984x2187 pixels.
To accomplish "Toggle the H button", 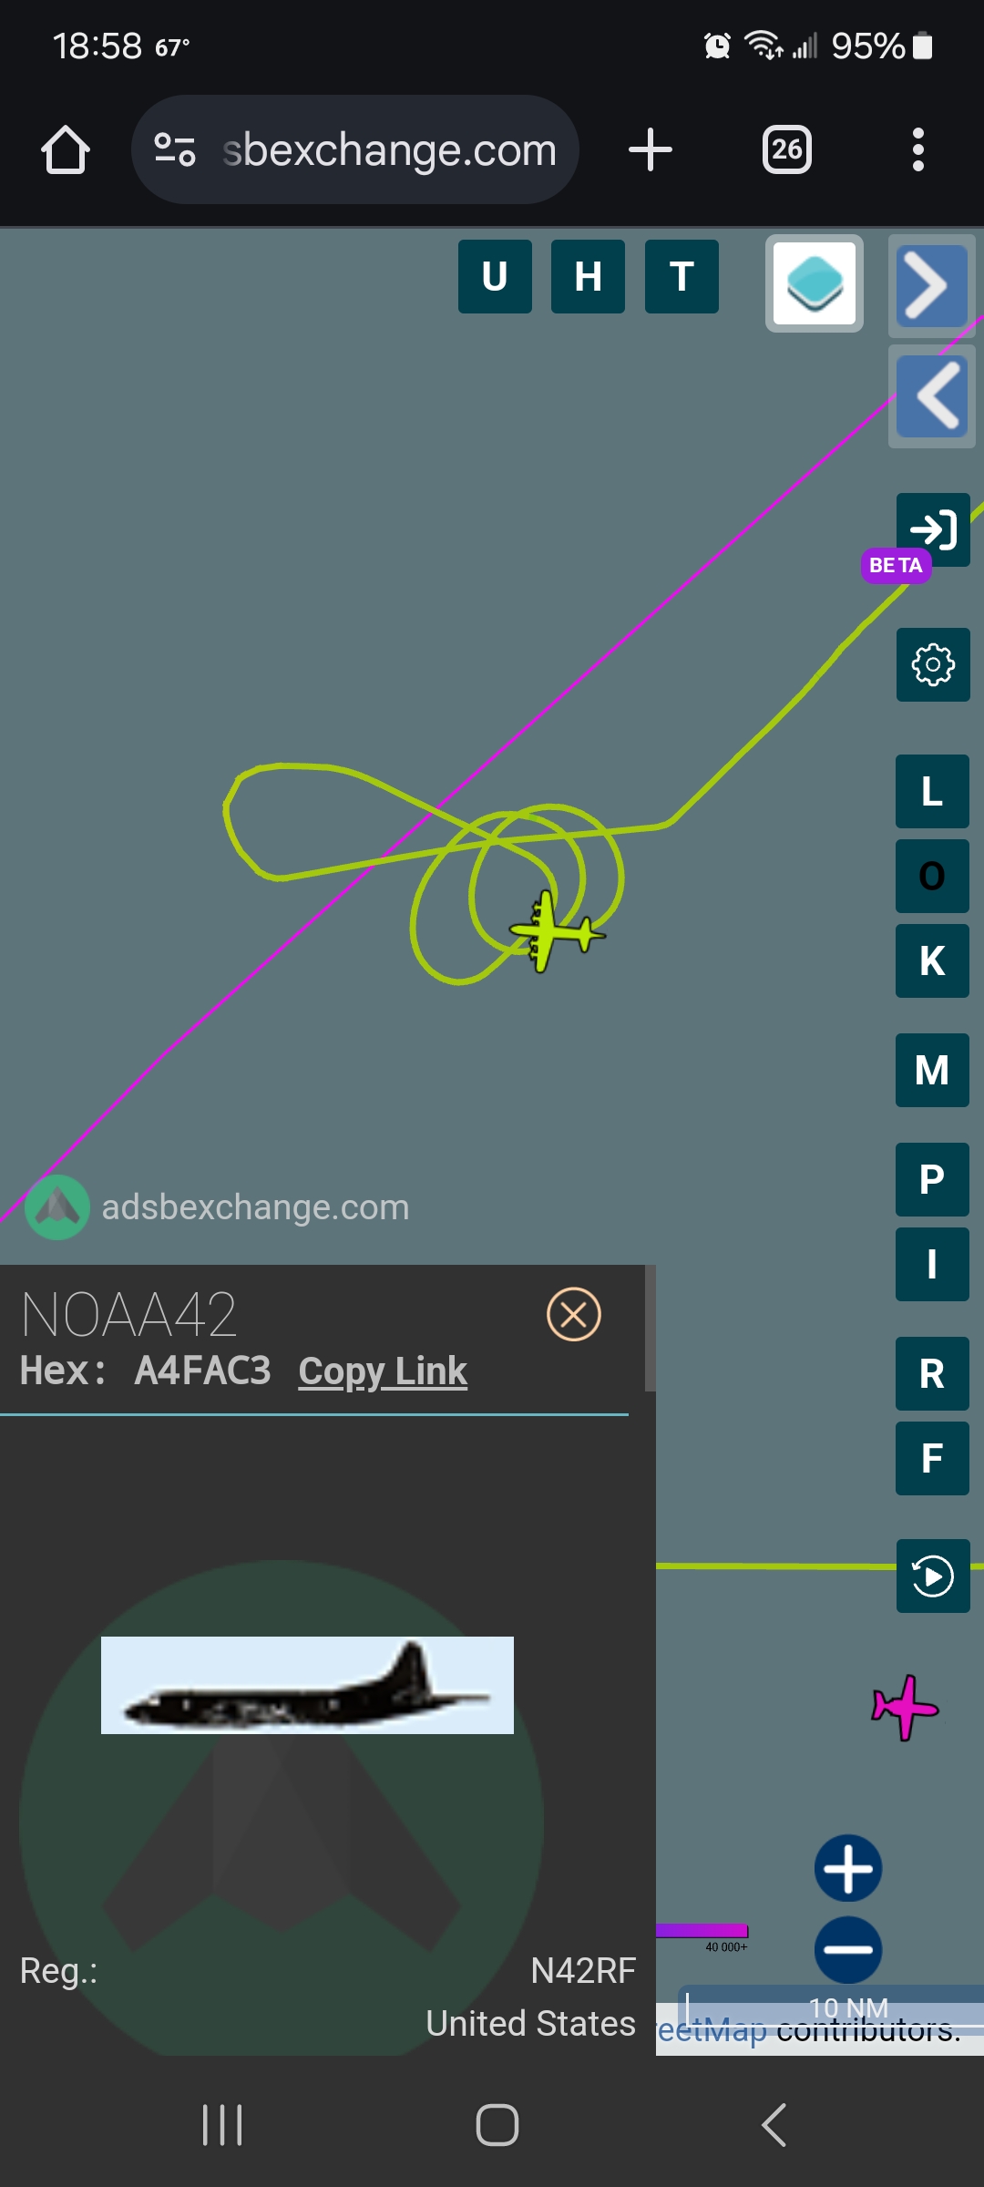I will tap(588, 276).
